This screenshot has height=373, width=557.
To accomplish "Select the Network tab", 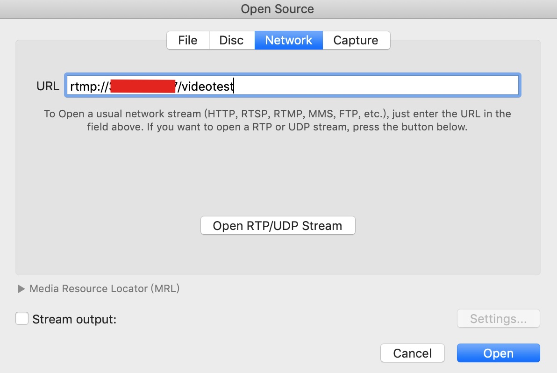I will point(288,40).
